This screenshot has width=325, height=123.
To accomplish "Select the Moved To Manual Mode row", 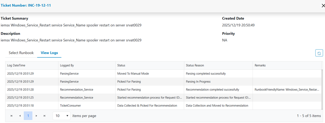I will click(x=133, y=73).
